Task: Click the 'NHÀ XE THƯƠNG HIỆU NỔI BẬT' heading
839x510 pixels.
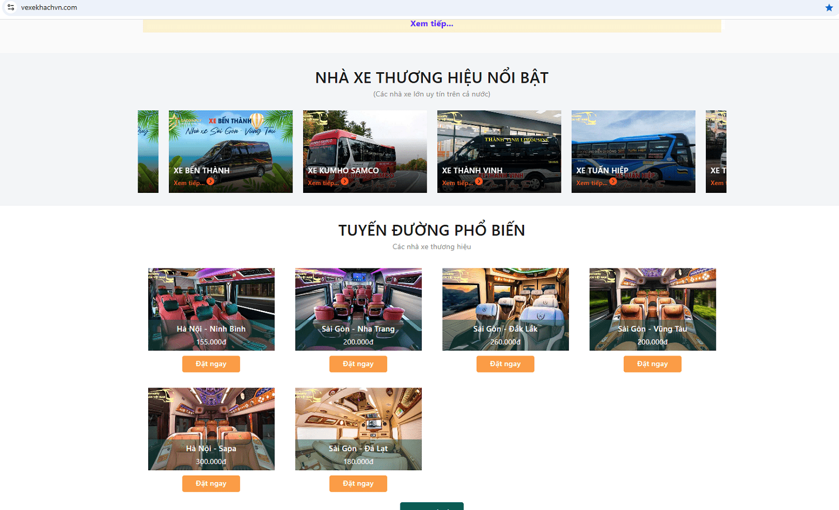Action: [432, 77]
